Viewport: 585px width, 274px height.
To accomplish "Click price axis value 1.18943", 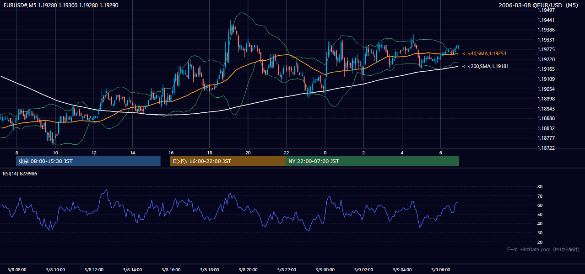I will point(546,109).
